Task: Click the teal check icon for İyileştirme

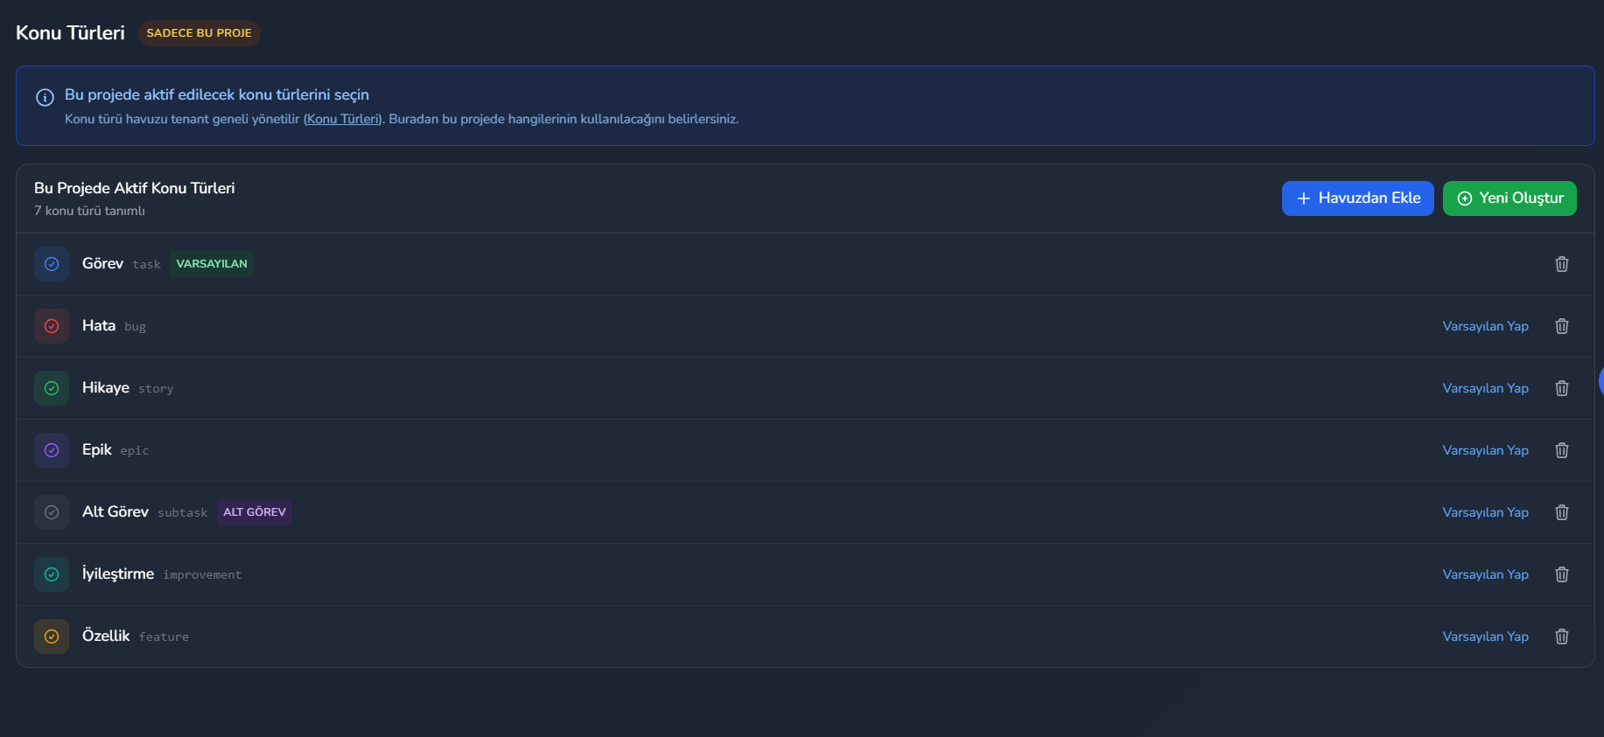Action: coord(52,574)
